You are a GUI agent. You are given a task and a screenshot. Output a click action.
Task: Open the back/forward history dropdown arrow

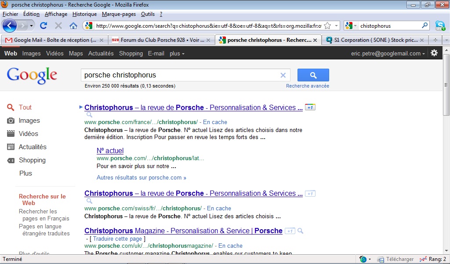click(31, 26)
